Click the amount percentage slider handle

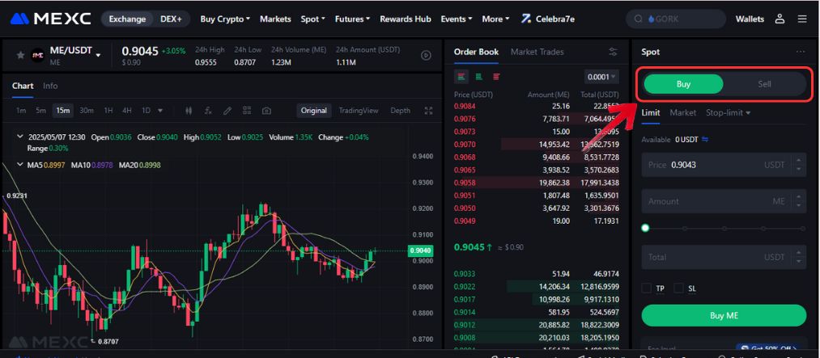[x=645, y=228]
